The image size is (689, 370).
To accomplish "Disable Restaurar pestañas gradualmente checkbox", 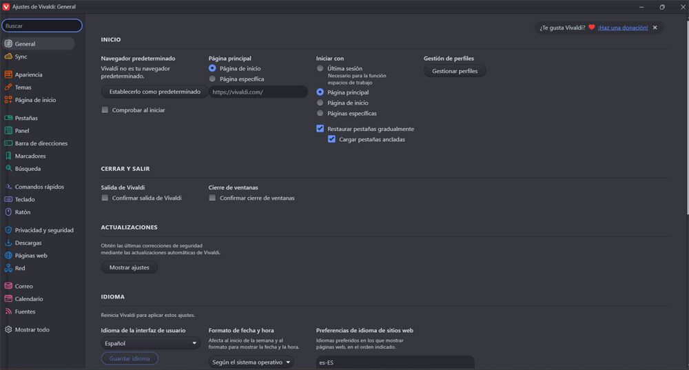I will click(x=320, y=129).
